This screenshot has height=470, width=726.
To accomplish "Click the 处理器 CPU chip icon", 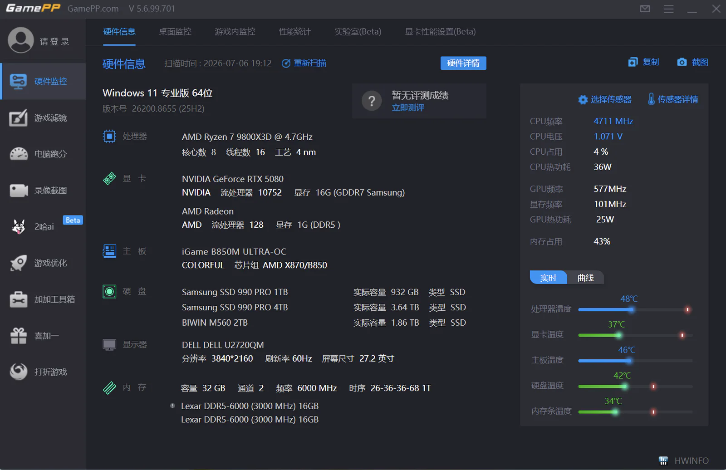I will (109, 136).
